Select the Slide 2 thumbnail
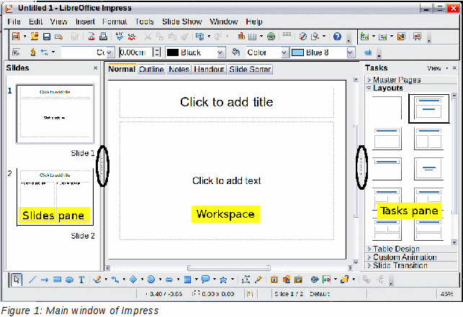The image size is (463, 317). [55, 197]
